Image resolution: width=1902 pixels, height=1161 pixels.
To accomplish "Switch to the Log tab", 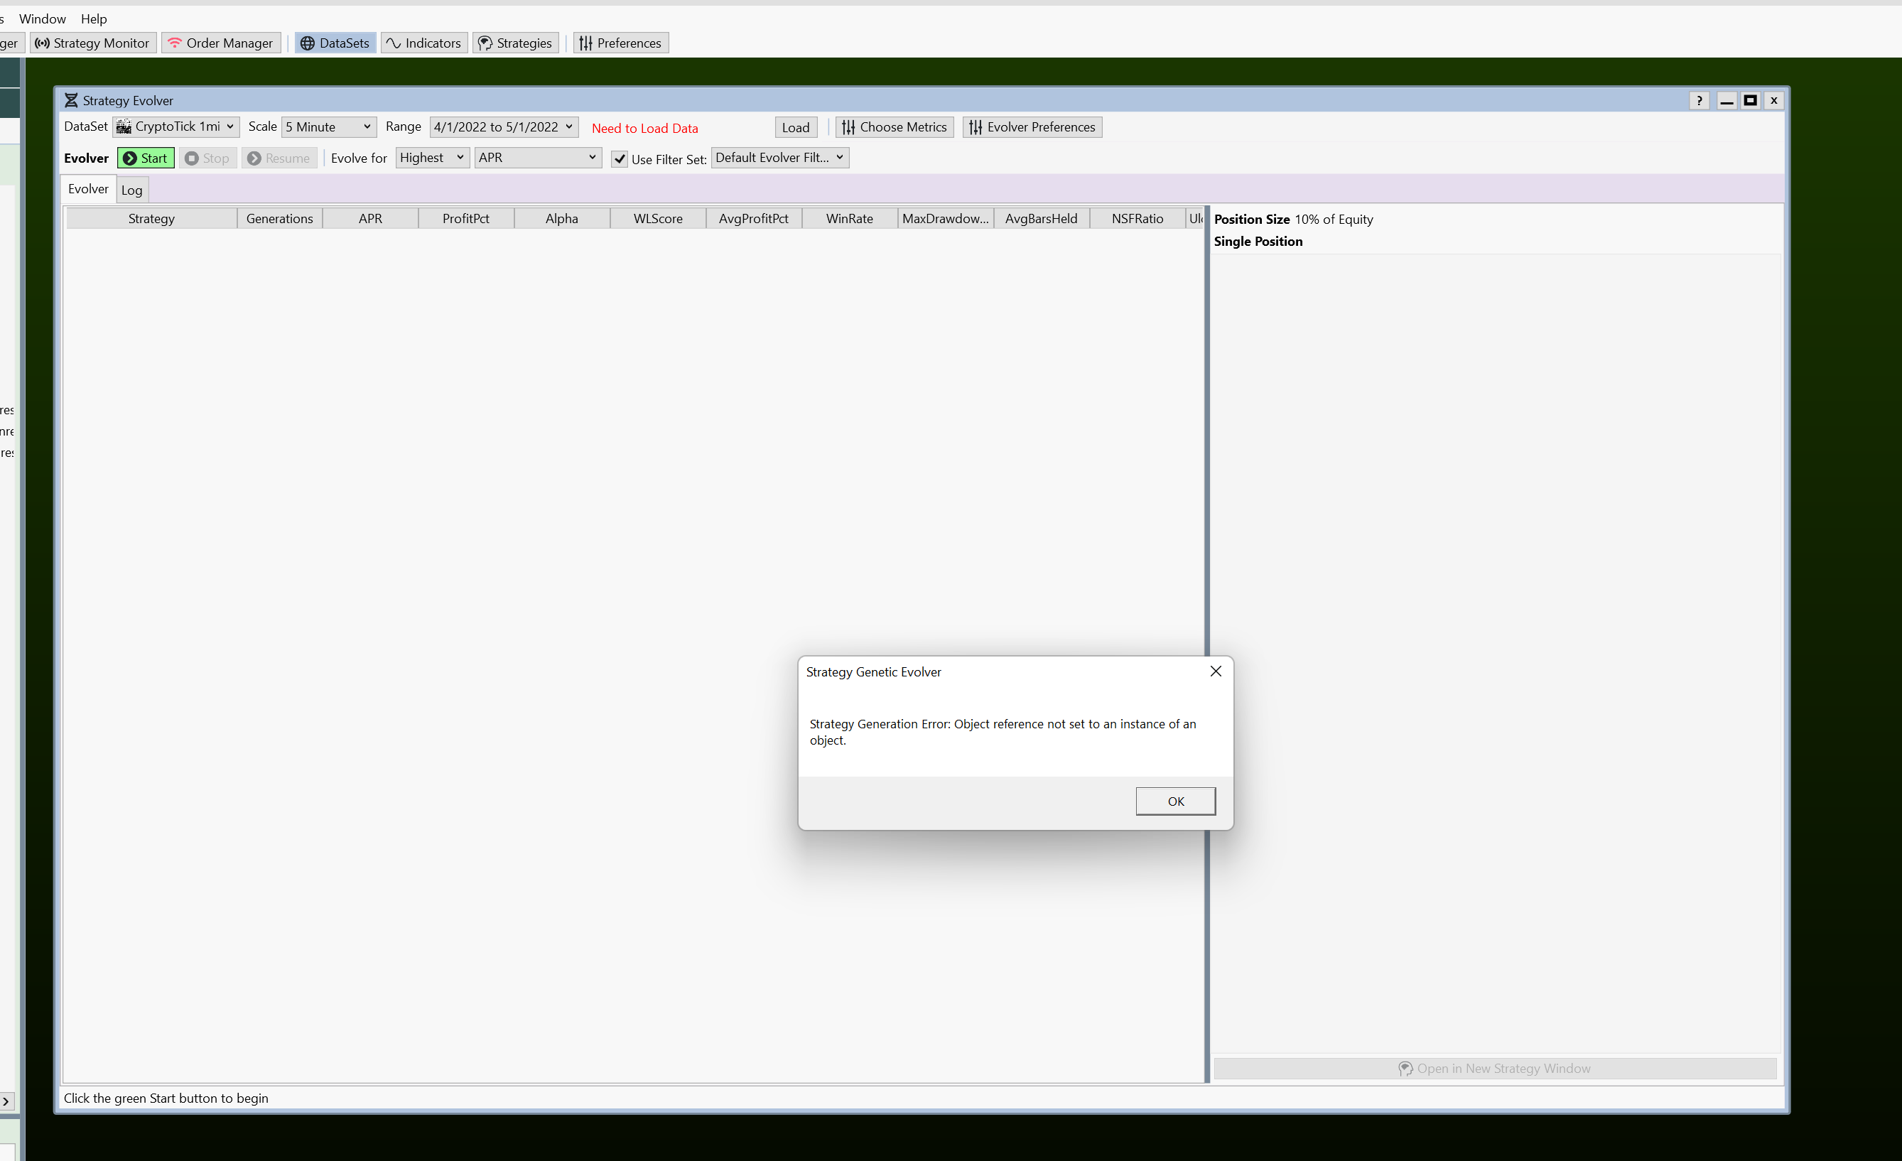I will tap(131, 190).
